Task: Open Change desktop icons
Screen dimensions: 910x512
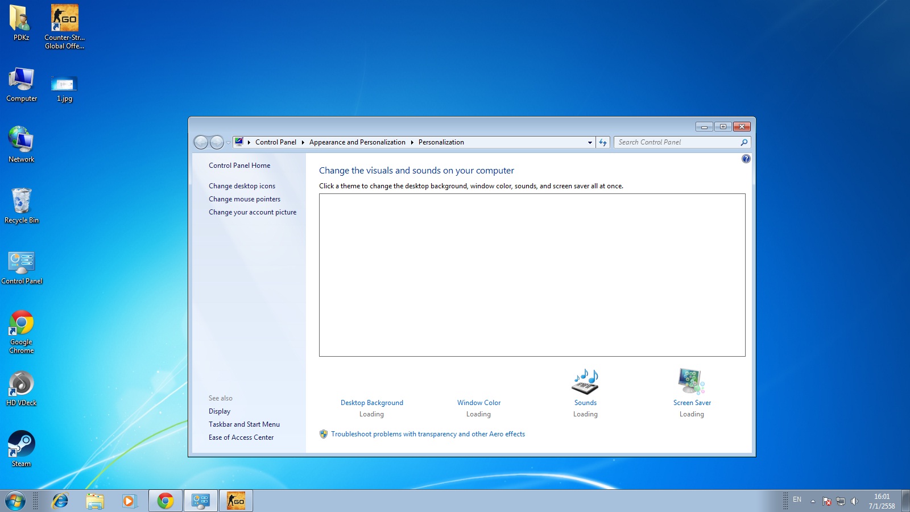Action: [242, 186]
